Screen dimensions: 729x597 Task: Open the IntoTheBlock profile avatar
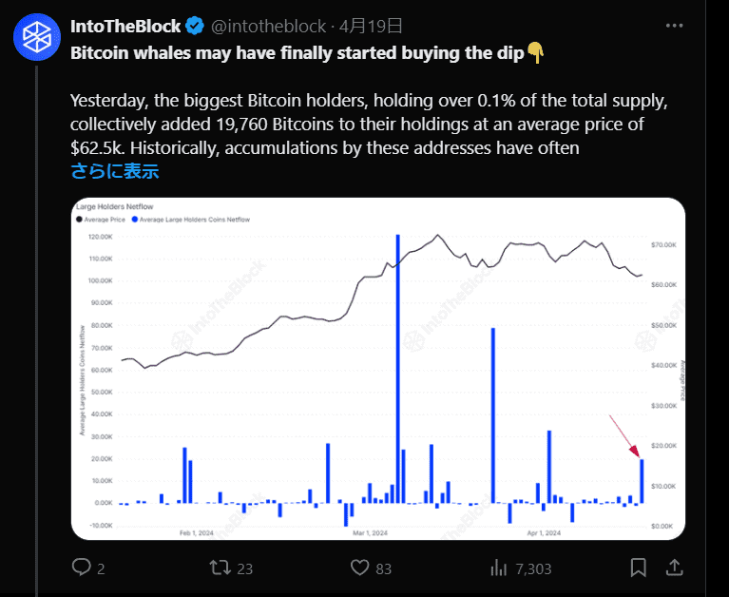click(x=37, y=37)
